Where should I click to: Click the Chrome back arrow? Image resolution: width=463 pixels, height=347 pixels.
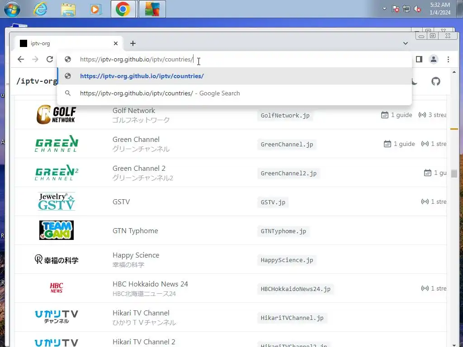[x=21, y=59]
